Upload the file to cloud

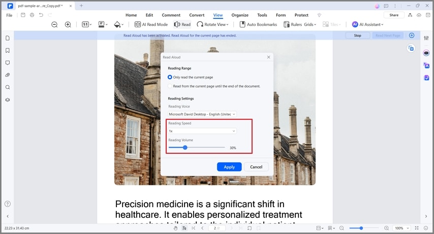419,15
